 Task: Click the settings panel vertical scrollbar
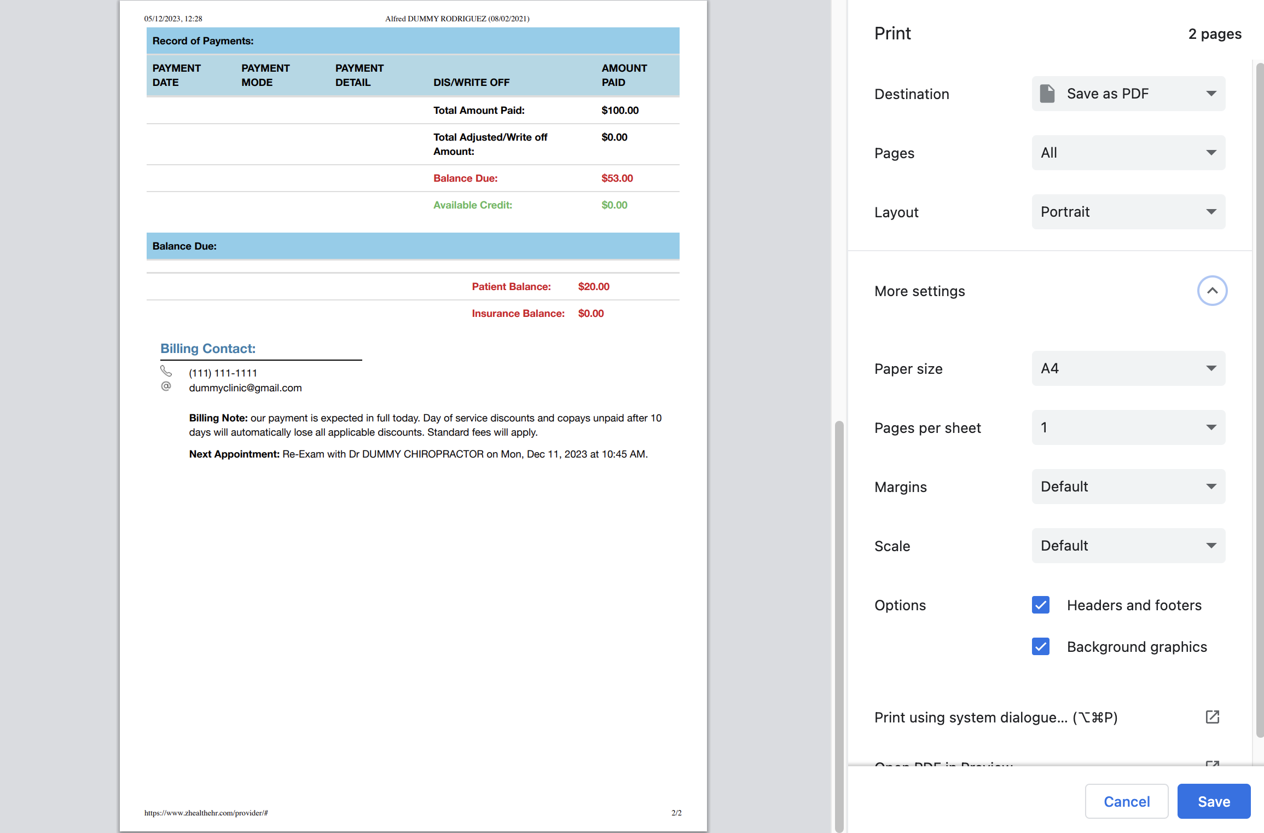(1259, 400)
